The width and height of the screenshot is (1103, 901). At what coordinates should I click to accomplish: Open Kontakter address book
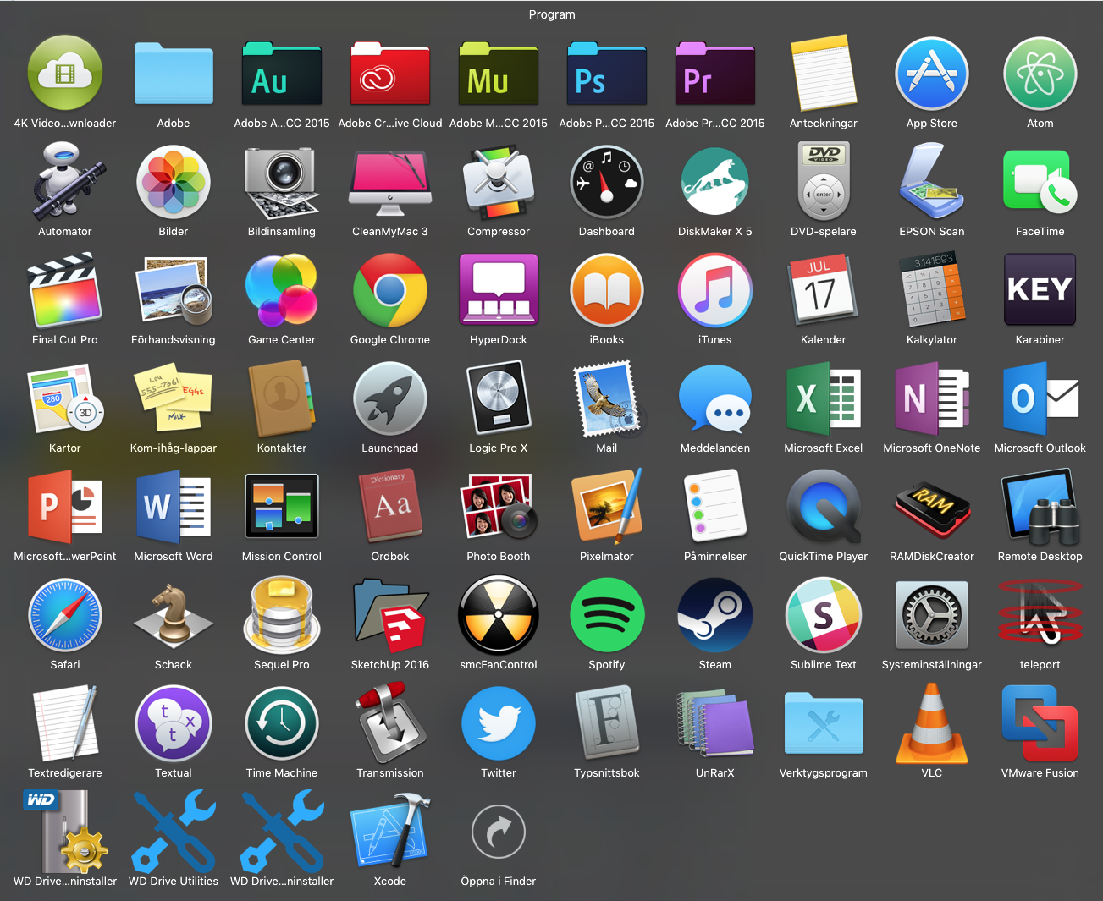[x=282, y=398]
